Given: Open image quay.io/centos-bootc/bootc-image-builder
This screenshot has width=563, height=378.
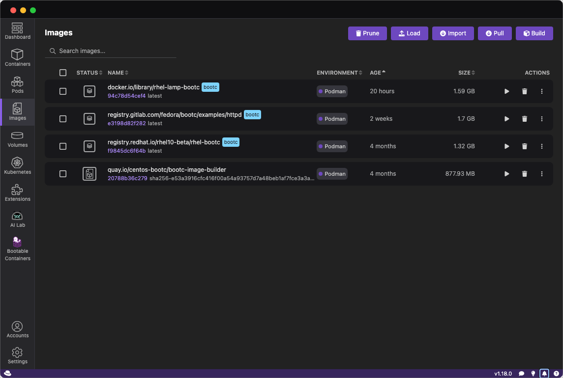Looking at the screenshot, I should point(167,170).
